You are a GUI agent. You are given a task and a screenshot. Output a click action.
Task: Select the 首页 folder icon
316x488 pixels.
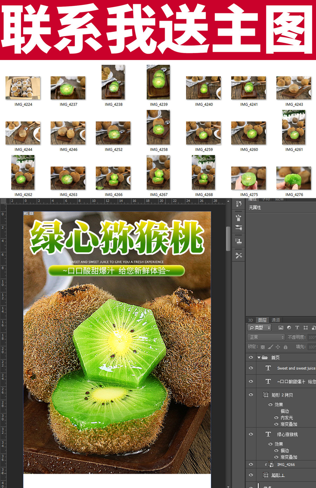point(265,357)
